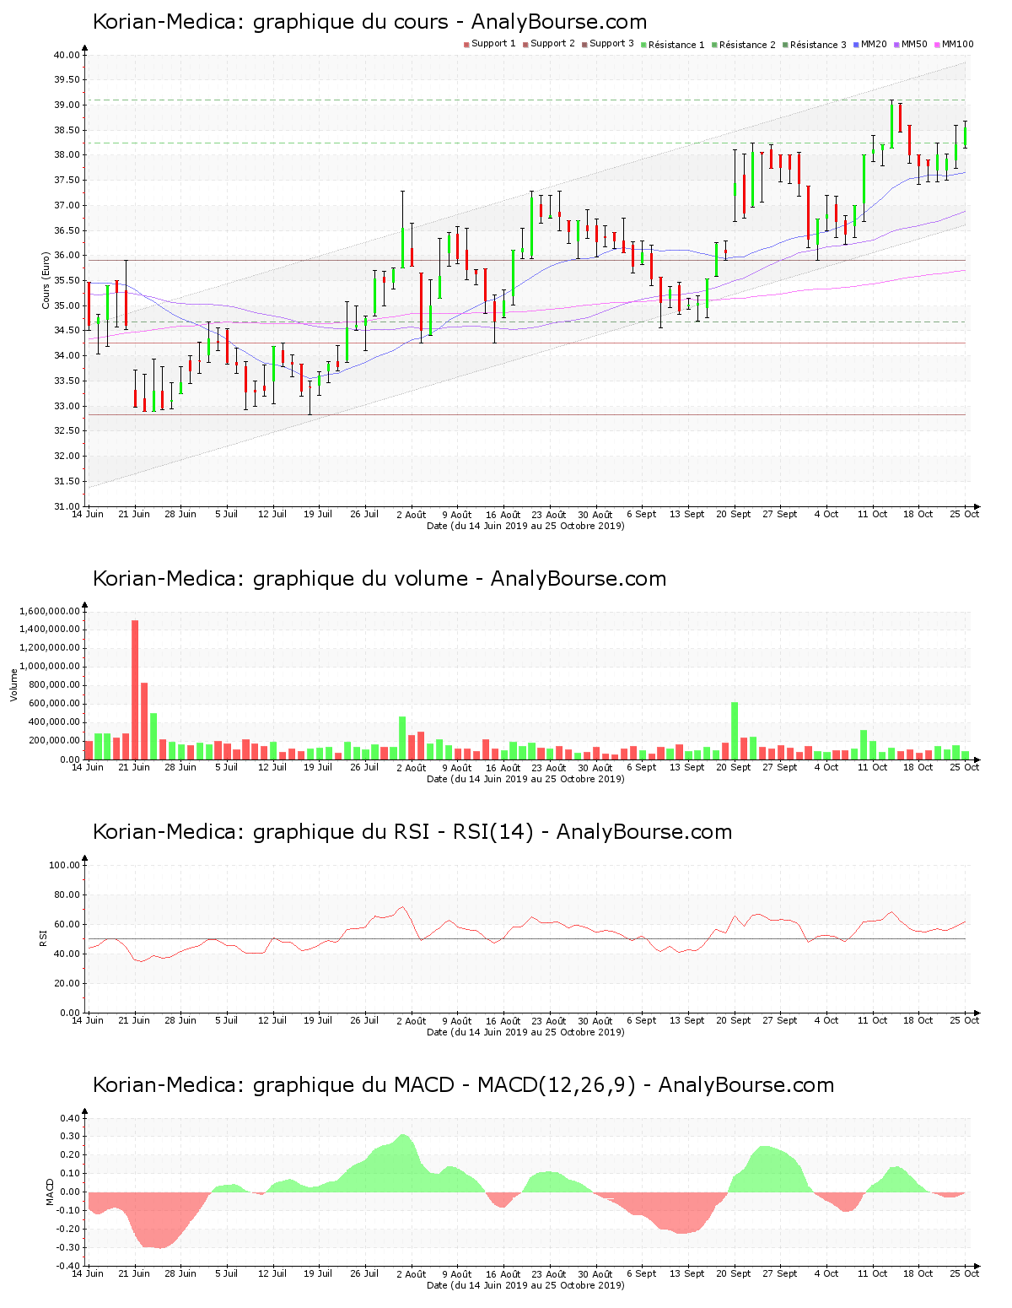Click the 36.00 price axis value
1012x1308 pixels.
(x=67, y=256)
